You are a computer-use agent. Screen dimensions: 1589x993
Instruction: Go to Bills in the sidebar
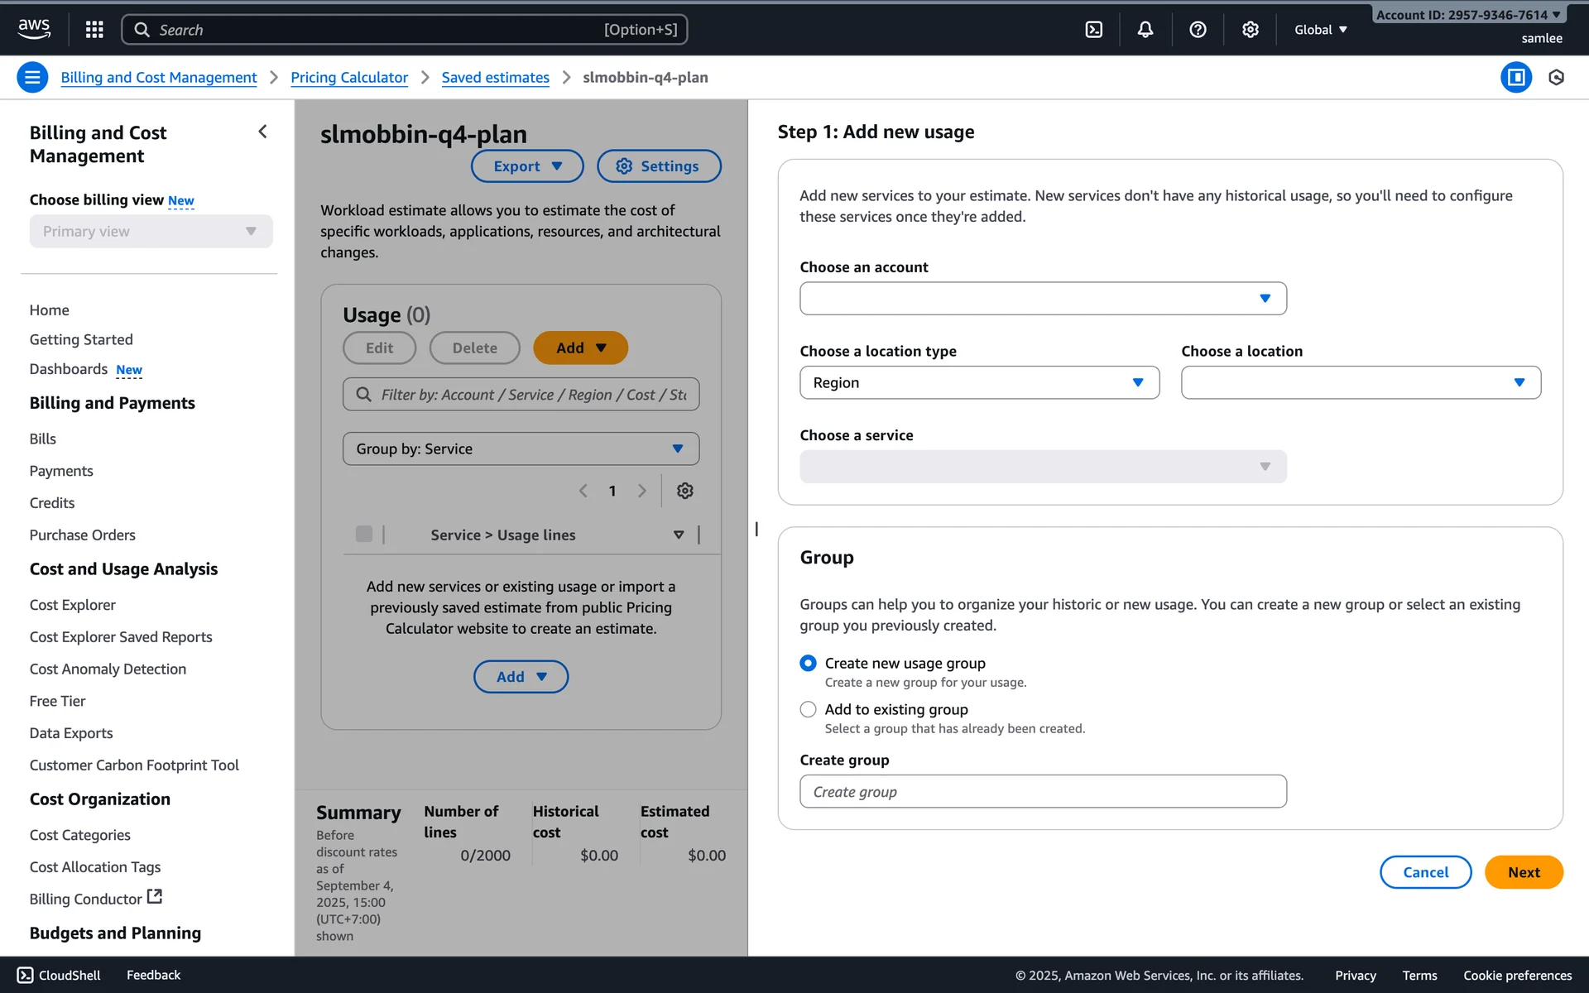pyautogui.click(x=43, y=439)
